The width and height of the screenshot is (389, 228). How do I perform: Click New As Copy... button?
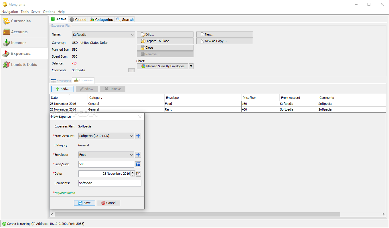(225, 41)
